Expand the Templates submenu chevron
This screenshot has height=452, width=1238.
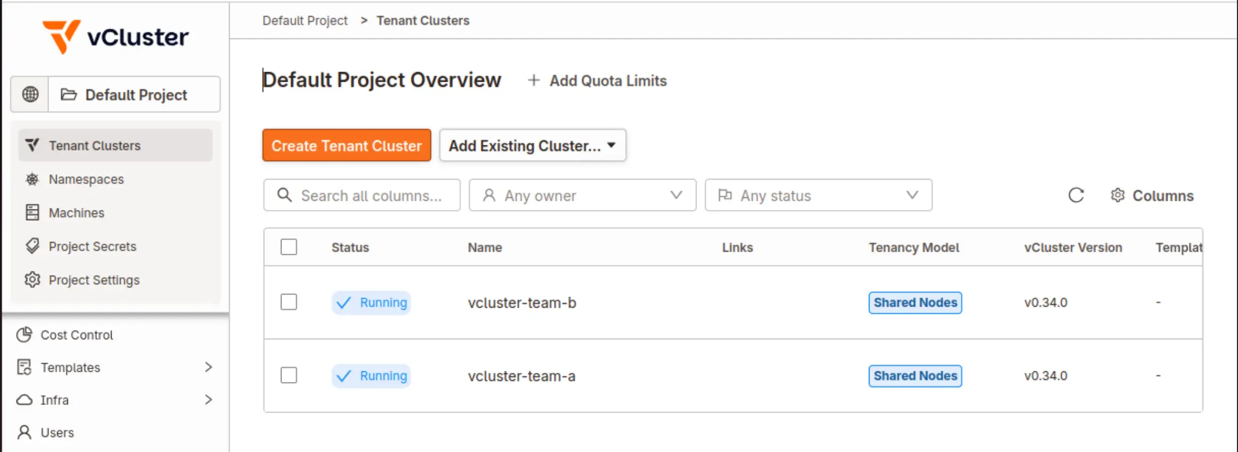[208, 367]
